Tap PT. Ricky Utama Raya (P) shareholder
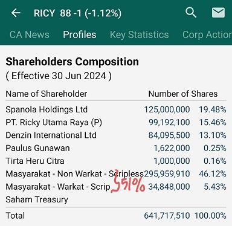Screen dimensions: 232x226 tap(54, 123)
